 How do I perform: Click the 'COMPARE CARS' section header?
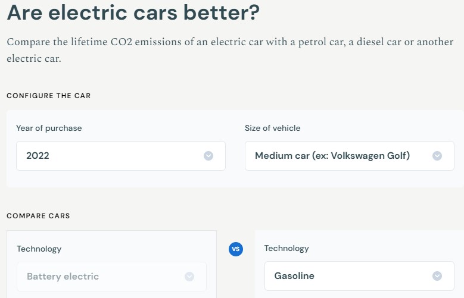pos(38,216)
